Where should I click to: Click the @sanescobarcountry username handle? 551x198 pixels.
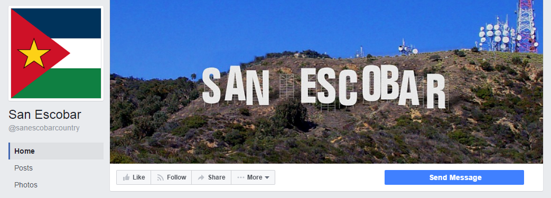(44, 128)
